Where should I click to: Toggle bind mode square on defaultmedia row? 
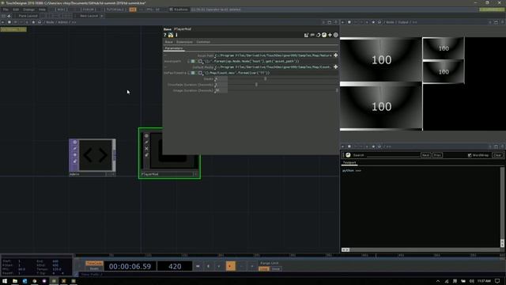(x=200, y=73)
